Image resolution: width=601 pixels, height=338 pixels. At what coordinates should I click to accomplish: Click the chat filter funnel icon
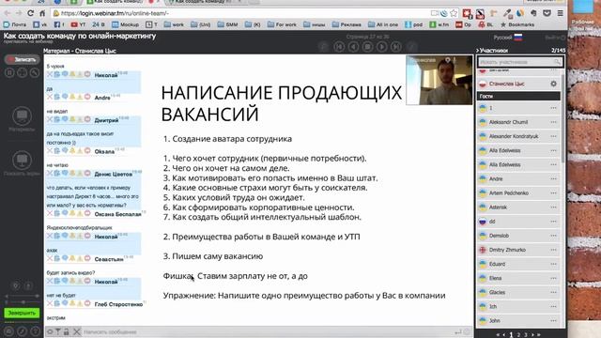[x=58, y=331]
